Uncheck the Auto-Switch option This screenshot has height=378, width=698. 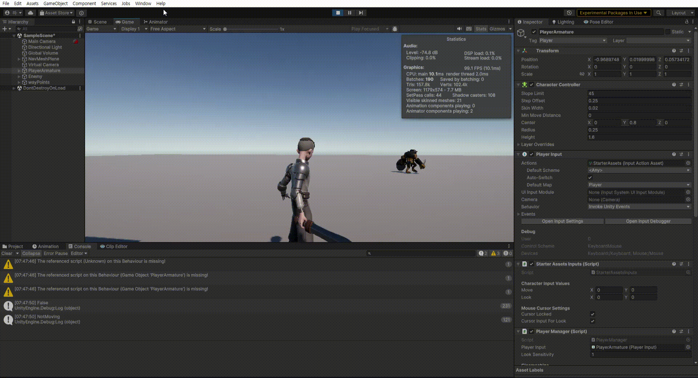(x=590, y=178)
